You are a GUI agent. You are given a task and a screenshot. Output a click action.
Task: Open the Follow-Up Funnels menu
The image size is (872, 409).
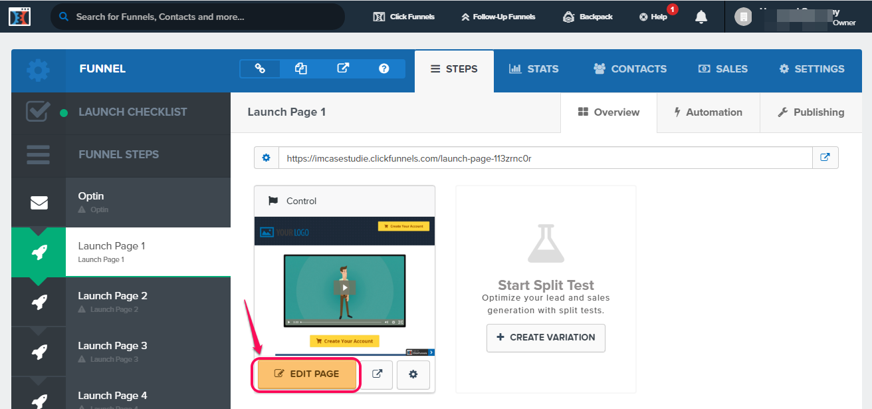click(x=498, y=17)
